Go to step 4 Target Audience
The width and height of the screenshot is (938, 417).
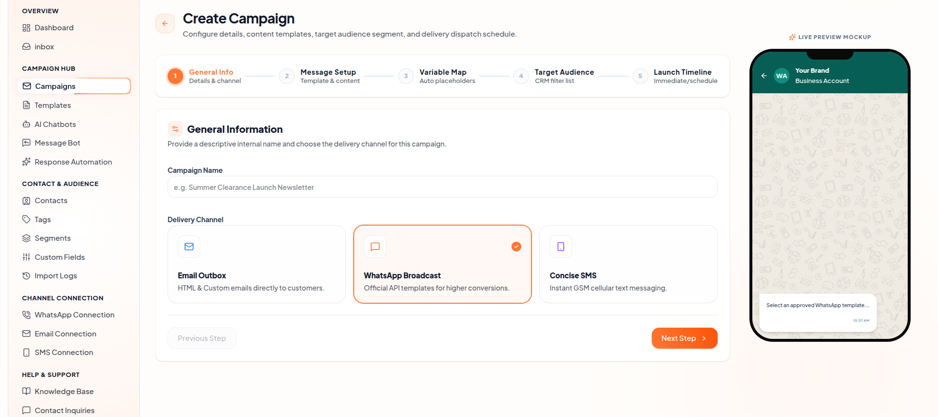coord(554,76)
